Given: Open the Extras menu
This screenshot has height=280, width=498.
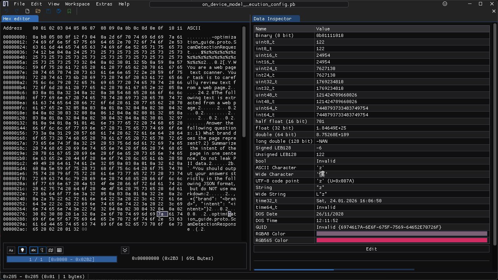Looking at the screenshot, I should click(104, 4).
